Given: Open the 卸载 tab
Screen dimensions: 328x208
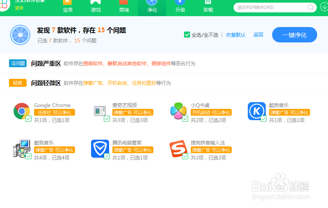Looking at the screenshot, I should (x=208, y=7).
